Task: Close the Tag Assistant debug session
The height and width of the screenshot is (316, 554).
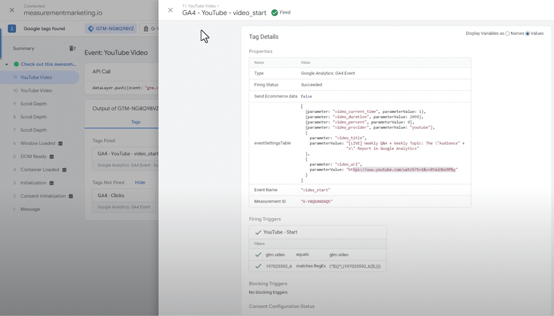Action: (12, 10)
